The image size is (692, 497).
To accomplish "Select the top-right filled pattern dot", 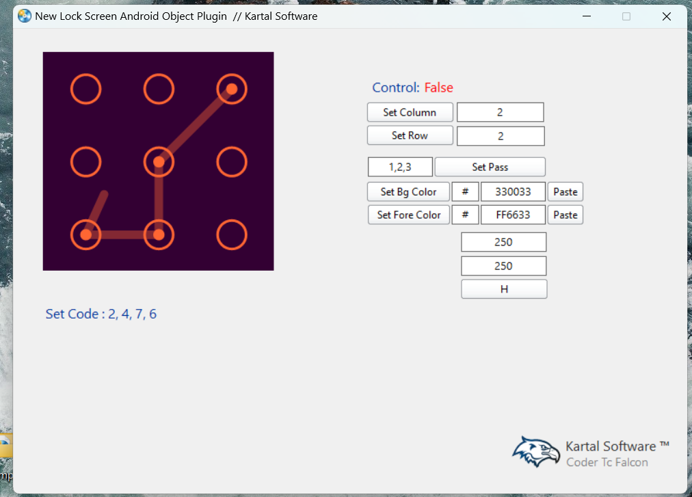I will point(232,89).
